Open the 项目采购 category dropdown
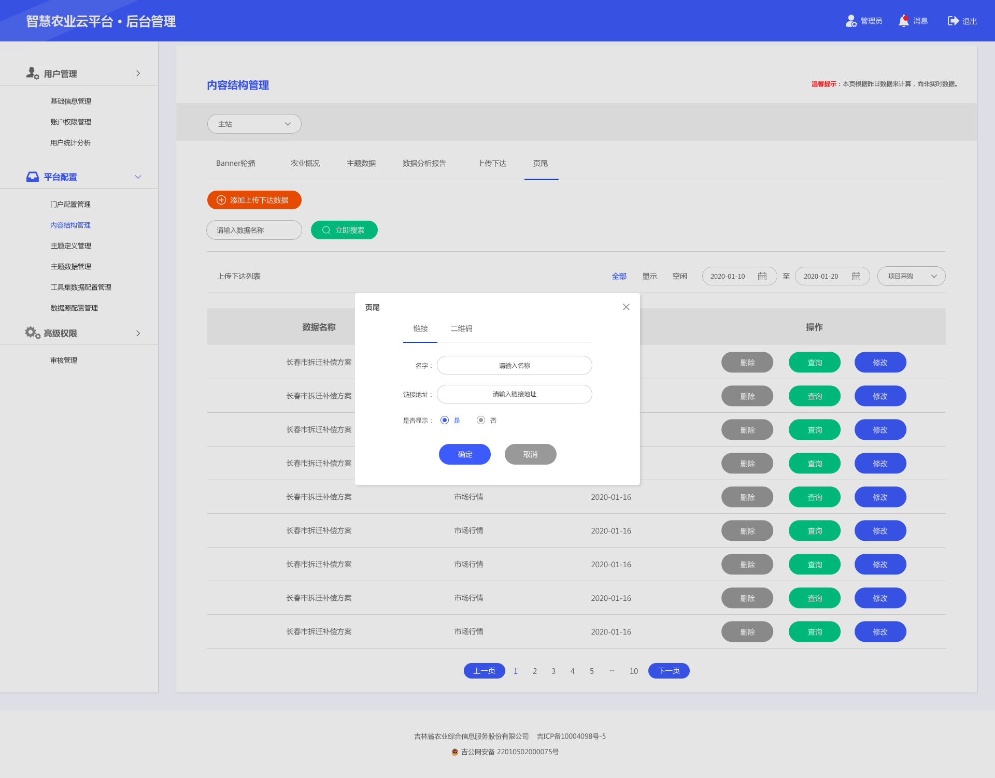The height and width of the screenshot is (778, 995). tap(911, 276)
